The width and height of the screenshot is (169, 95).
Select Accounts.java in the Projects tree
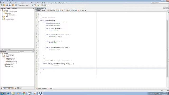[x=12, y=15]
